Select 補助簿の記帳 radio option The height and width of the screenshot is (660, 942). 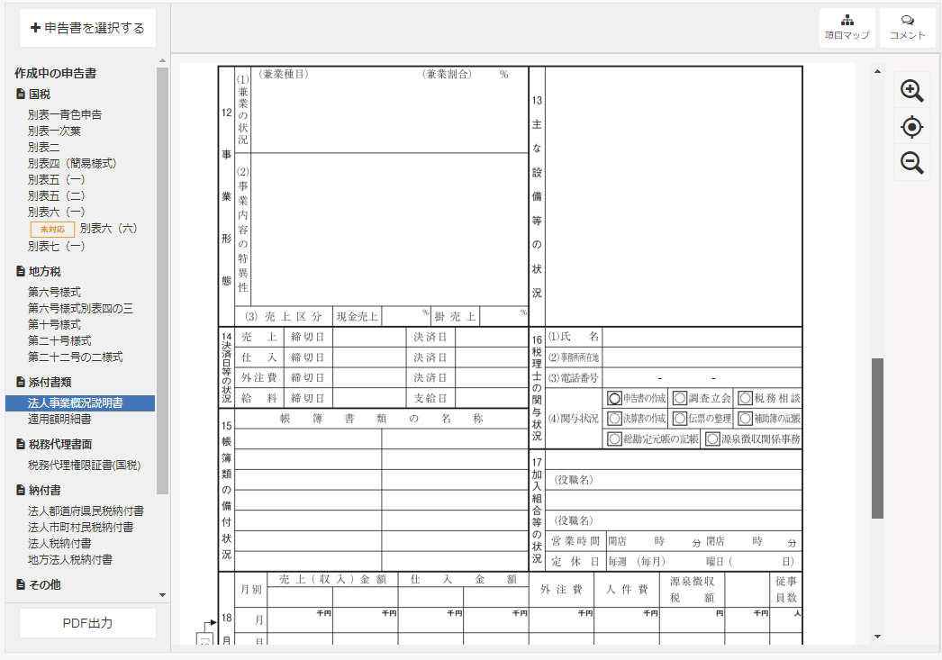click(745, 419)
